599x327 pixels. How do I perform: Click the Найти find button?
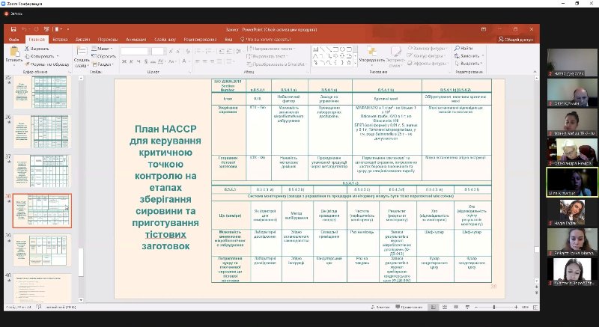463,49
